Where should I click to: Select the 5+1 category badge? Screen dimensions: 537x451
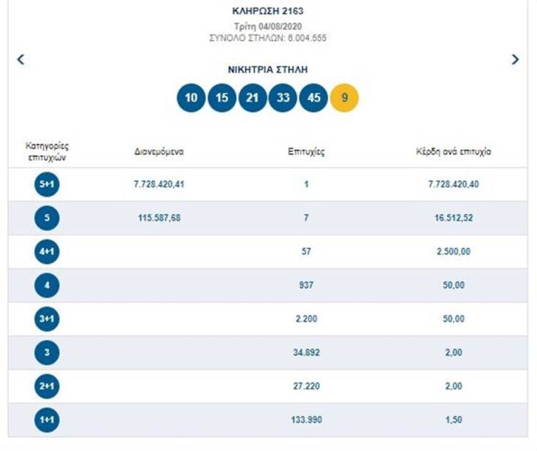coord(47,185)
